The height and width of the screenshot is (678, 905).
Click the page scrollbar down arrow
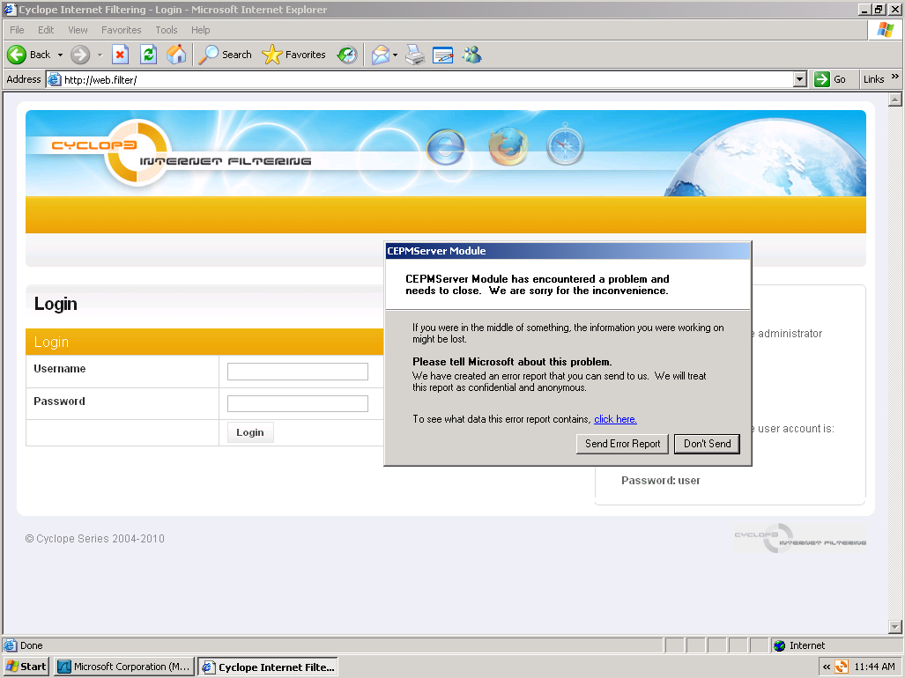point(894,627)
